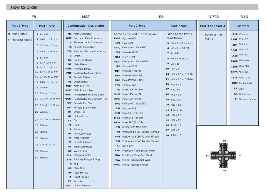
Task: Click the Configuration Designator column header
Action: point(86,26)
